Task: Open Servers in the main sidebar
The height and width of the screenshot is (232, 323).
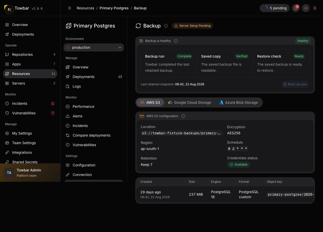Action: [x=30, y=83]
